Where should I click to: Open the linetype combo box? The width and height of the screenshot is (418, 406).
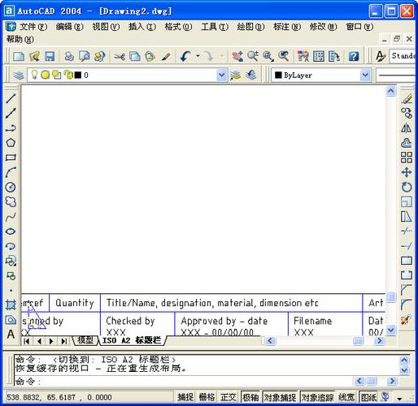[x=396, y=75]
